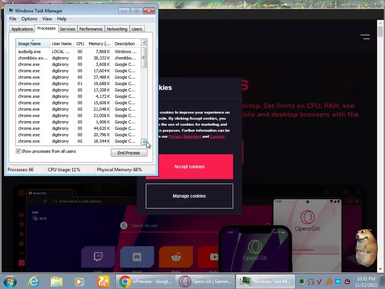The width and height of the screenshot is (385, 289).
Task: Click the Physical Memory: 68% status entry
Action: (119, 170)
